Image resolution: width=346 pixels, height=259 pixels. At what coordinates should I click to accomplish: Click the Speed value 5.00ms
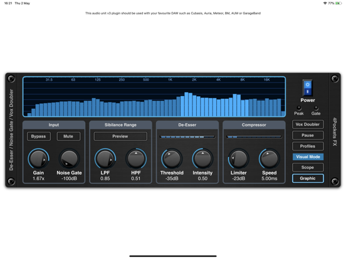269,179
